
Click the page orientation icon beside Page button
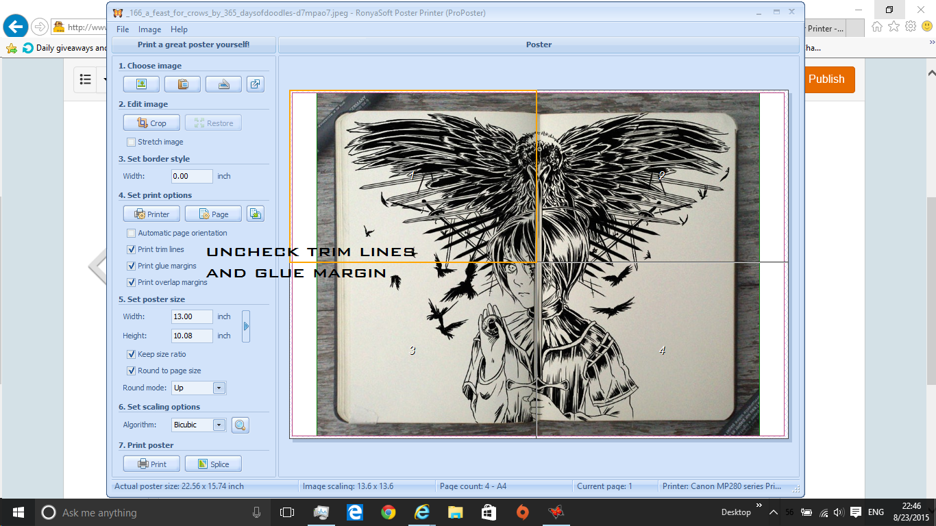click(x=256, y=214)
